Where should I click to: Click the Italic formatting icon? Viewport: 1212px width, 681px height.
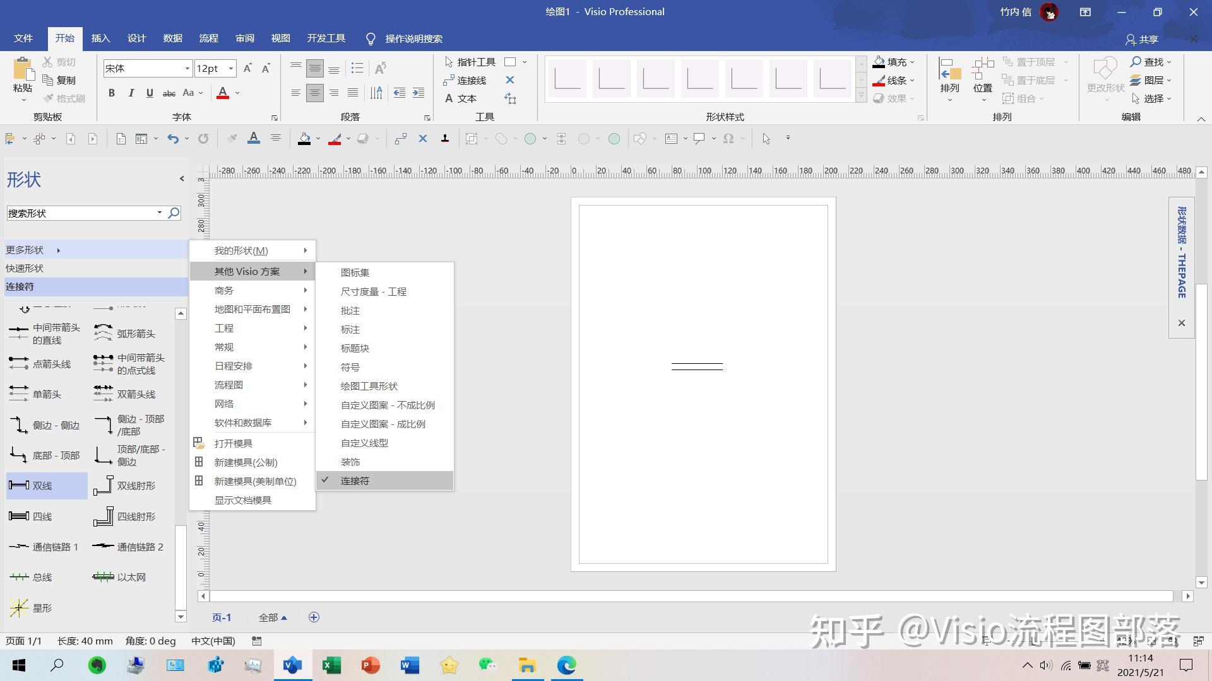click(x=131, y=93)
